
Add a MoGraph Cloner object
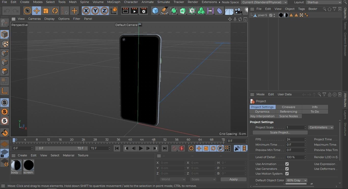click(x=201, y=11)
